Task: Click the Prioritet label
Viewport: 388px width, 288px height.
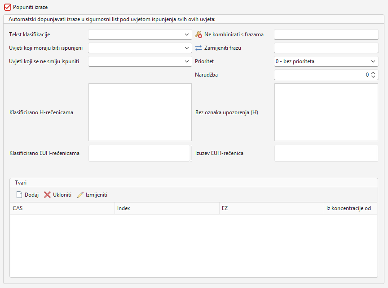Action: (204, 61)
